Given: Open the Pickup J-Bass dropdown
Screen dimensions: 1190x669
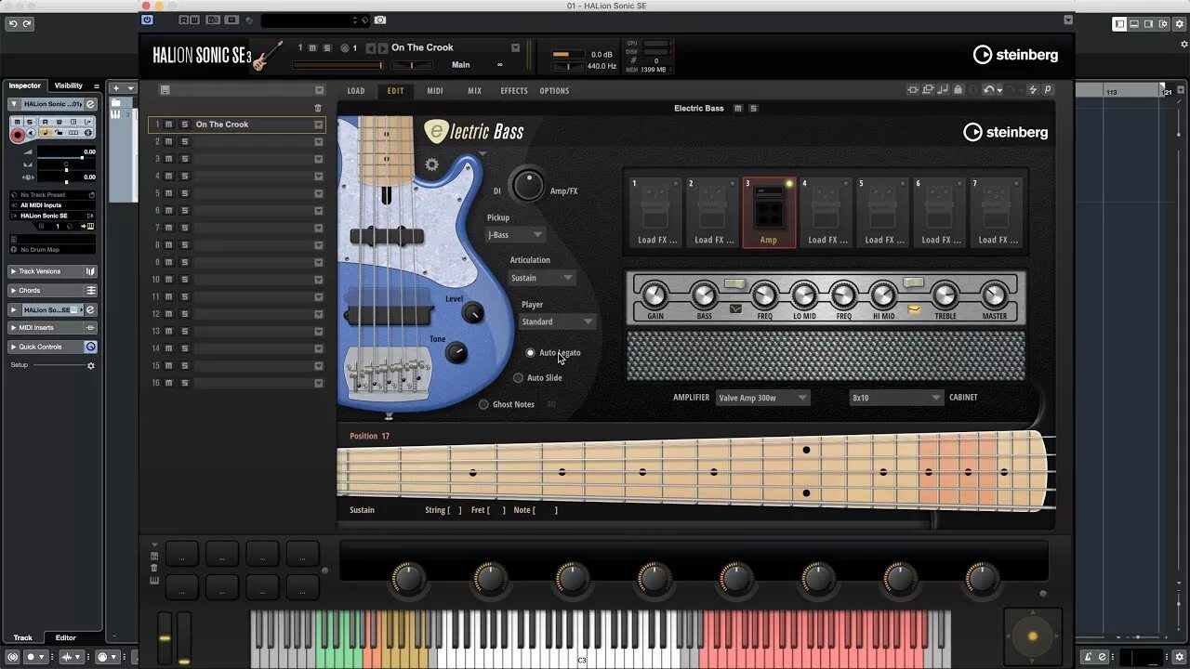Looking at the screenshot, I should tap(515, 234).
